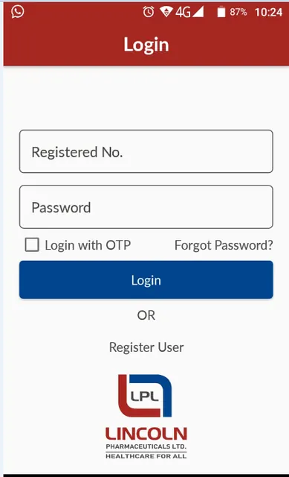This screenshot has width=289, height=477.
Task: Tap the mobile signal strength icon
Action: (198, 12)
